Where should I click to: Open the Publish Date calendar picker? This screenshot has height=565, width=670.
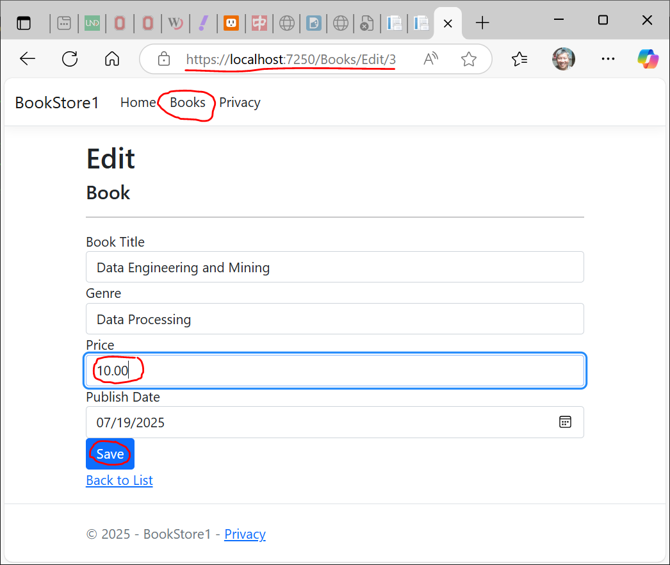[x=565, y=422]
